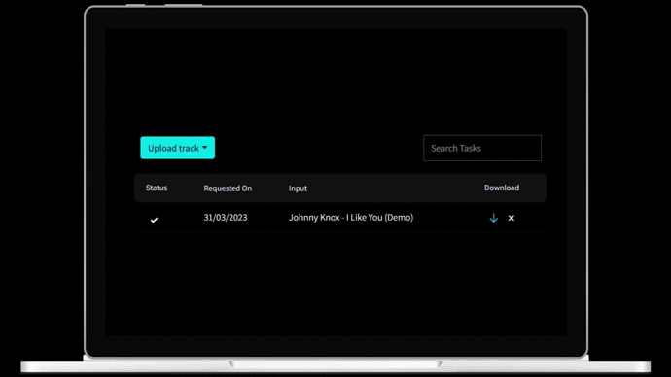671x377 pixels.
Task: Sort by the Status column header
Action: click(x=157, y=188)
